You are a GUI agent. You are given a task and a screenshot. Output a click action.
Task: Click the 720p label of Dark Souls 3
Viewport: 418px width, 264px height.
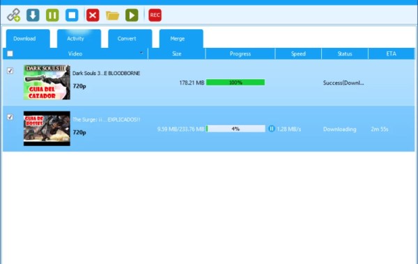tap(79, 86)
